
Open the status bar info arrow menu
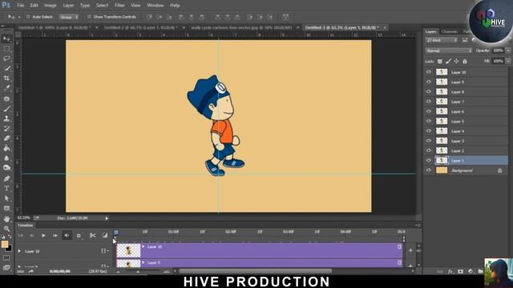[x=107, y=218]
